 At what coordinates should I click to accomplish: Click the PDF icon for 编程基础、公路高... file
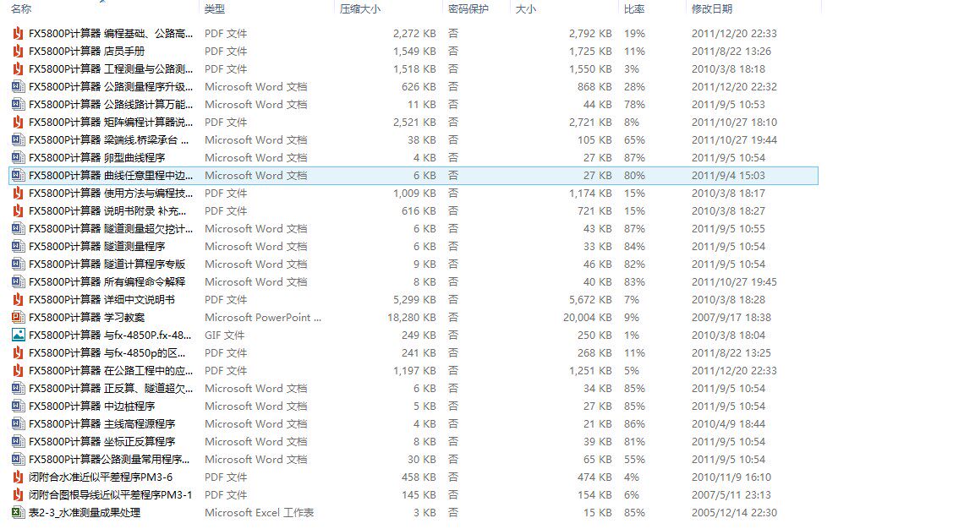pyautogui.click(x=19, y=33)
